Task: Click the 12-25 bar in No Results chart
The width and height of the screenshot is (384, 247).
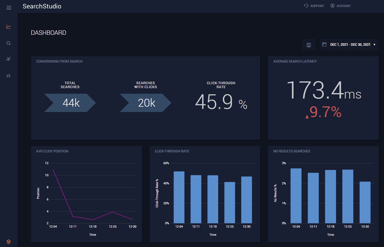Action: point(348,196)
